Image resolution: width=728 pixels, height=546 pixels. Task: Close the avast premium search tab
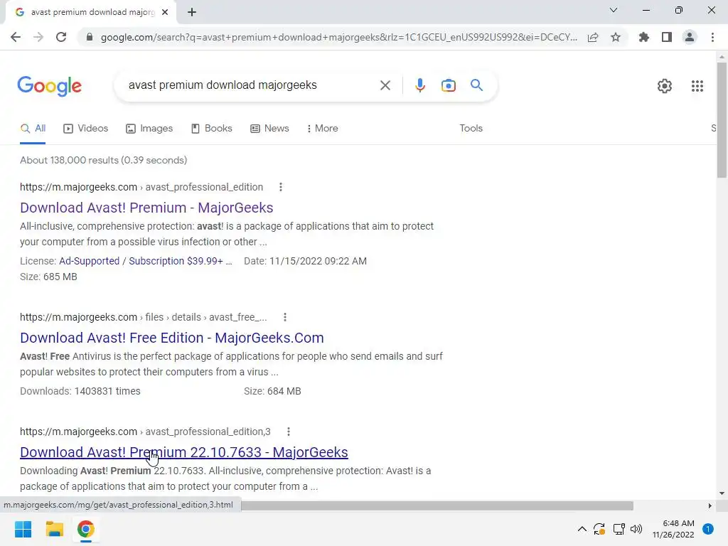tap(165, 12)
